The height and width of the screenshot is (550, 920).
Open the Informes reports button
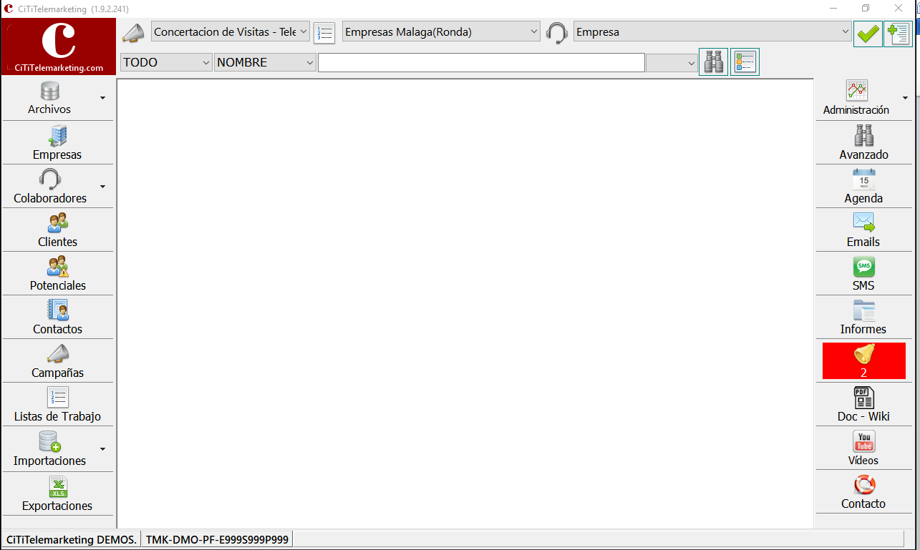[x=863, y=317]
